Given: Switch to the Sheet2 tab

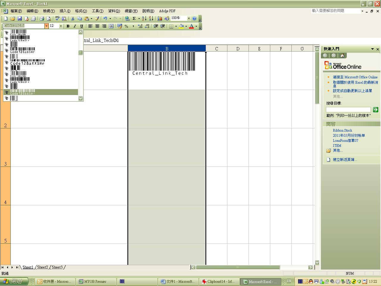Looking at the screenshot, I should (x=43, y=267).
